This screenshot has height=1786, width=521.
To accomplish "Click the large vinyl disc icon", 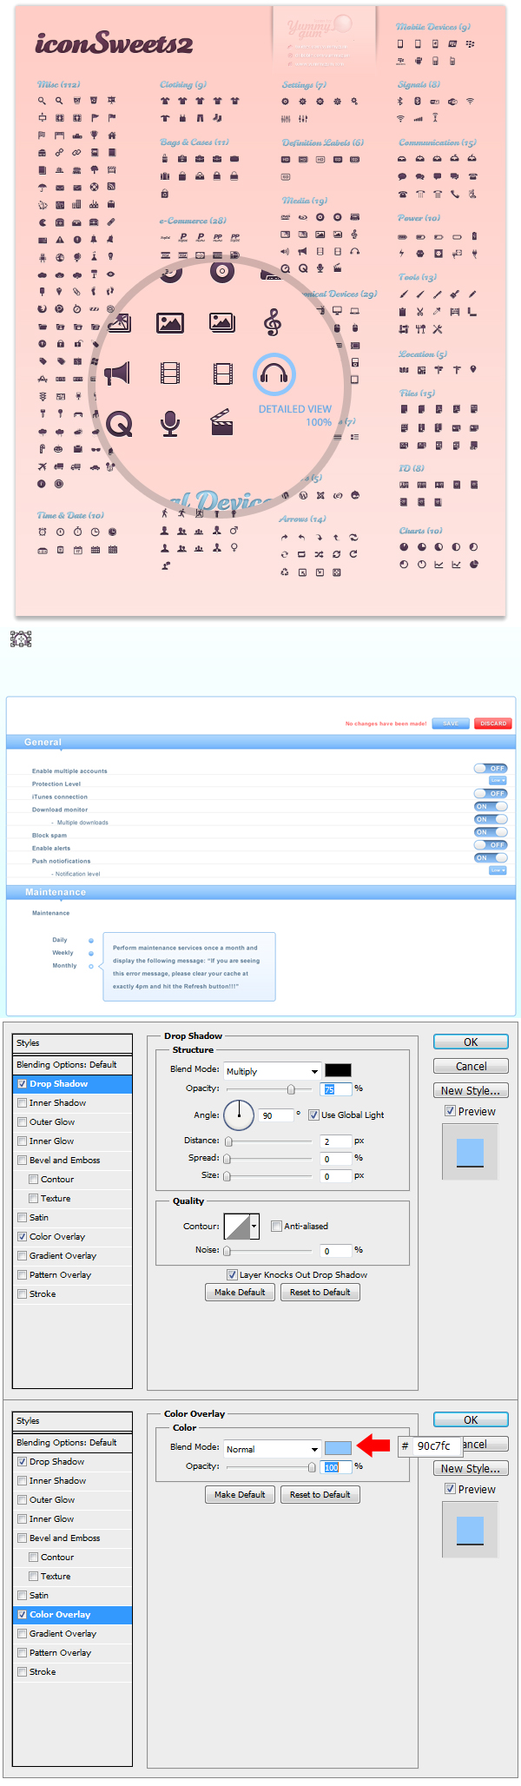I will 222,271.
